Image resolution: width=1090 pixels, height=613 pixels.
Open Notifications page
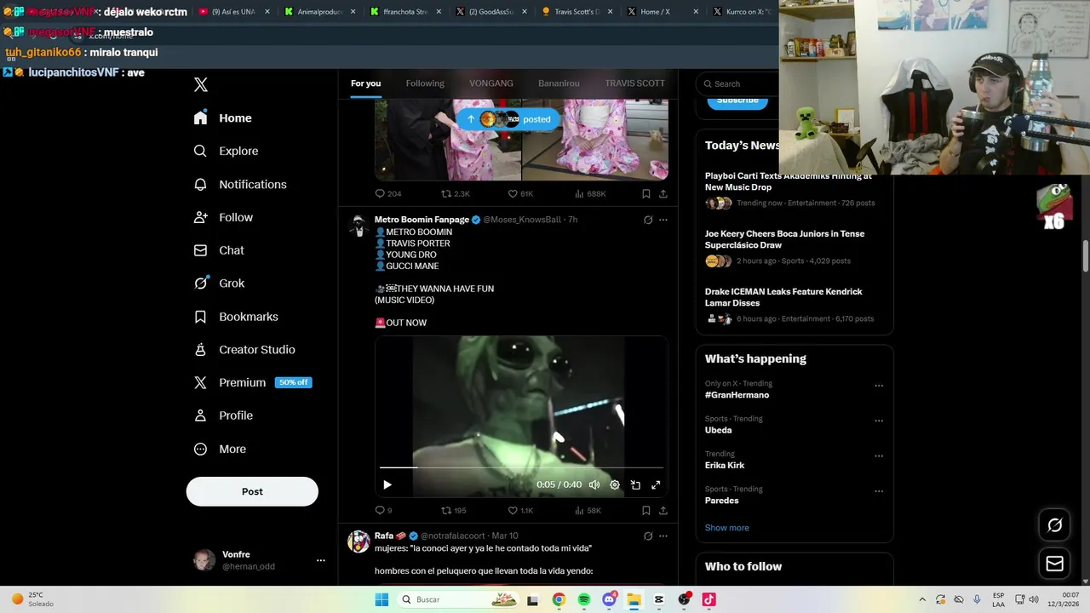(240, 184)
